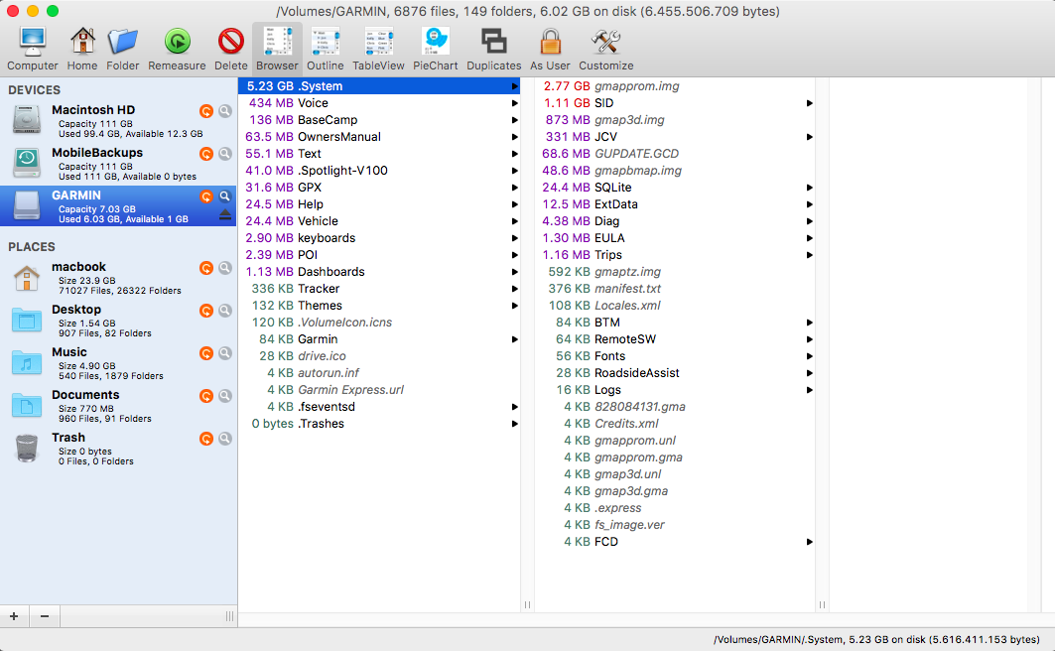Click the plus button to add place
Viewport: 1055px width, 651px height.
pyautogui.click(x=14, y=616)
